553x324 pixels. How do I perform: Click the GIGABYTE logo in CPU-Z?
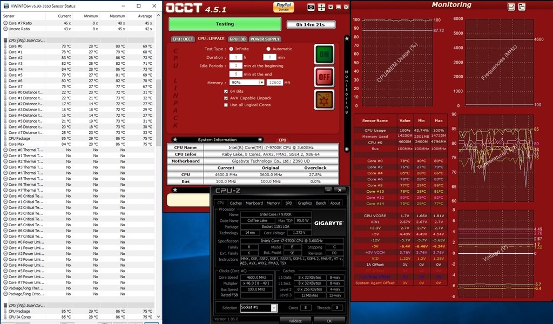[x=328, y=223]
